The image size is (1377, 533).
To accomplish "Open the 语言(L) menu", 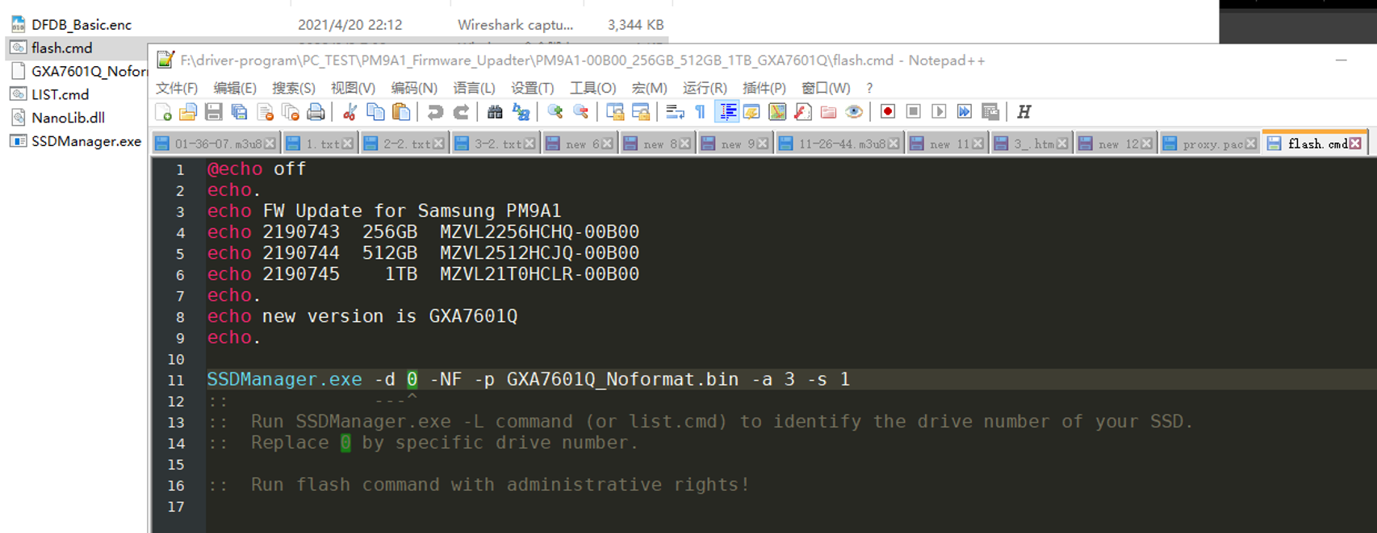I will click(x=475, y=88).
